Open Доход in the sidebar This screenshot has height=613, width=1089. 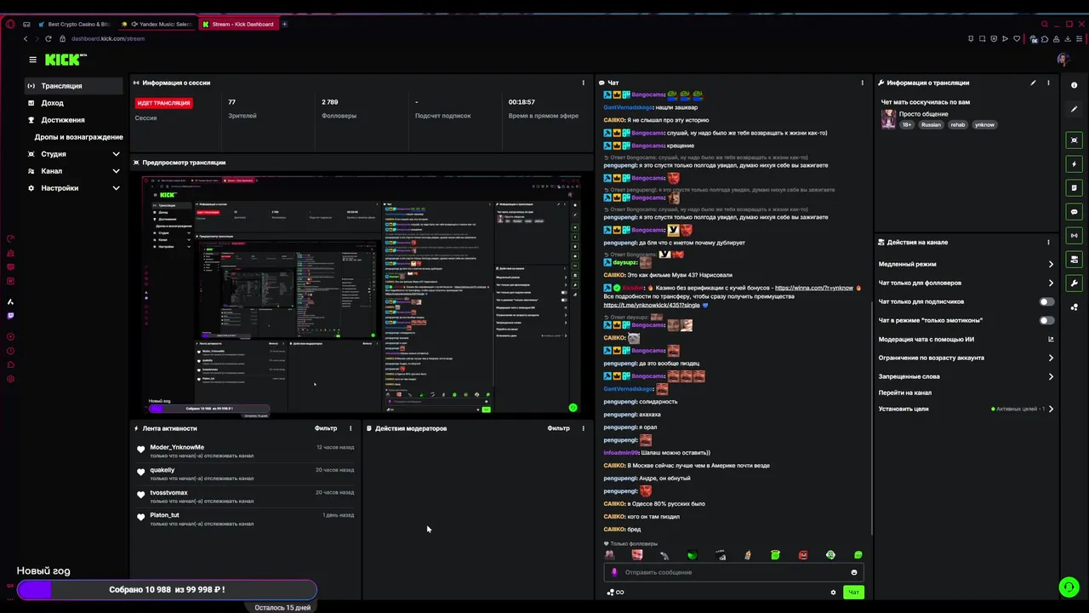[x=75, y=103]
